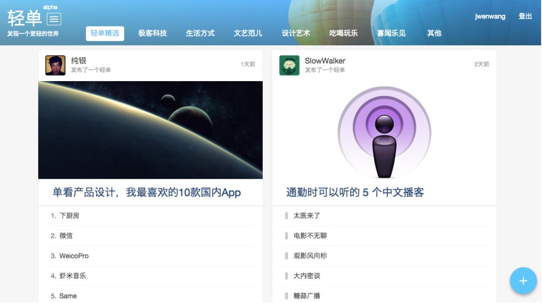Open 纯银's user avatar
542x303 pixels.
tap(56, 65)
